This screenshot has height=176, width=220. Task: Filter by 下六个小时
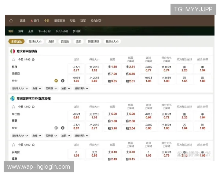pos(62,31)
